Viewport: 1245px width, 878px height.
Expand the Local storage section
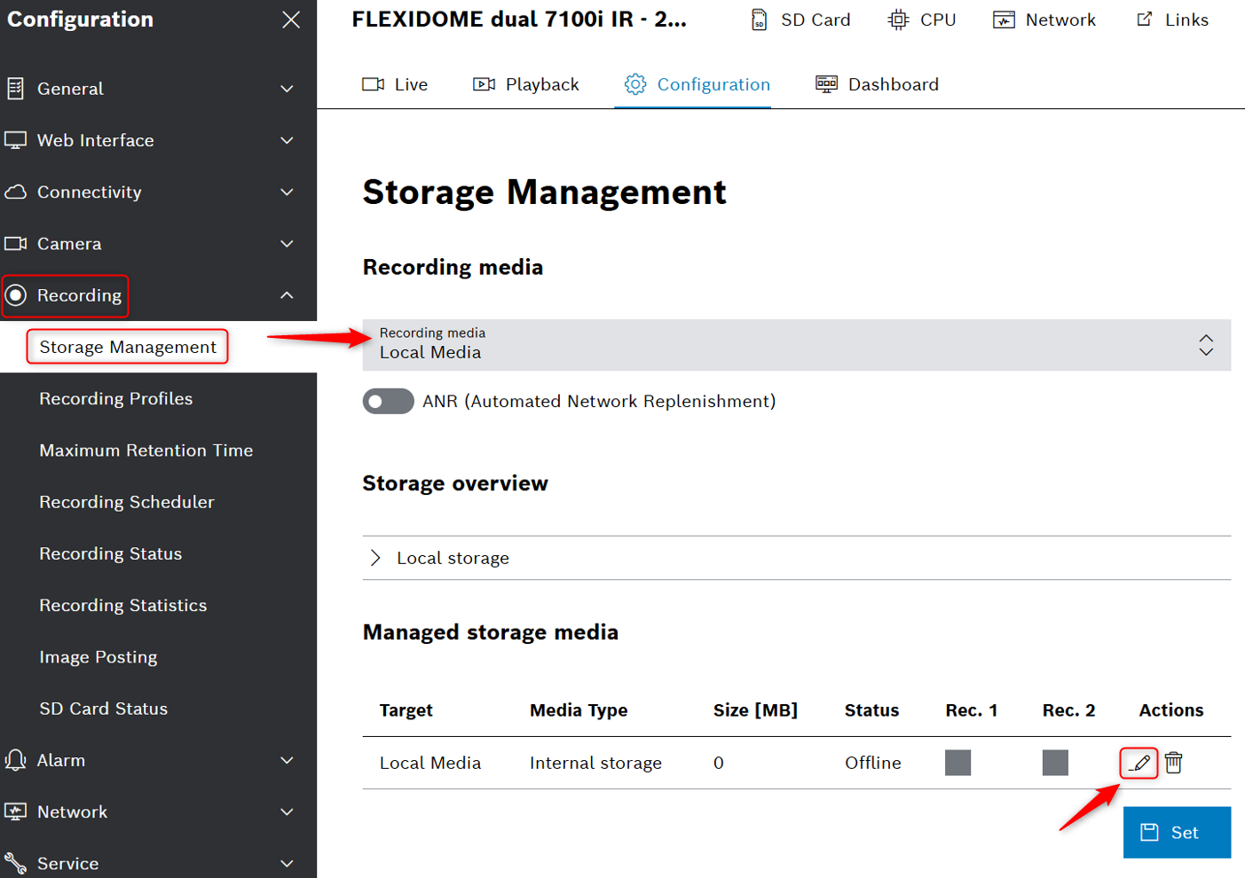pyautogui.click(x=375, y=558)
